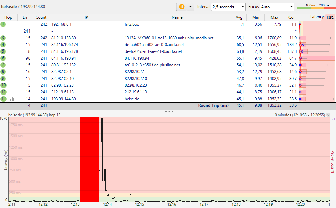Select the hop 3 green circle
Image resolution: width=336 pixels, height=208 pixels.
tap(3, 38)
